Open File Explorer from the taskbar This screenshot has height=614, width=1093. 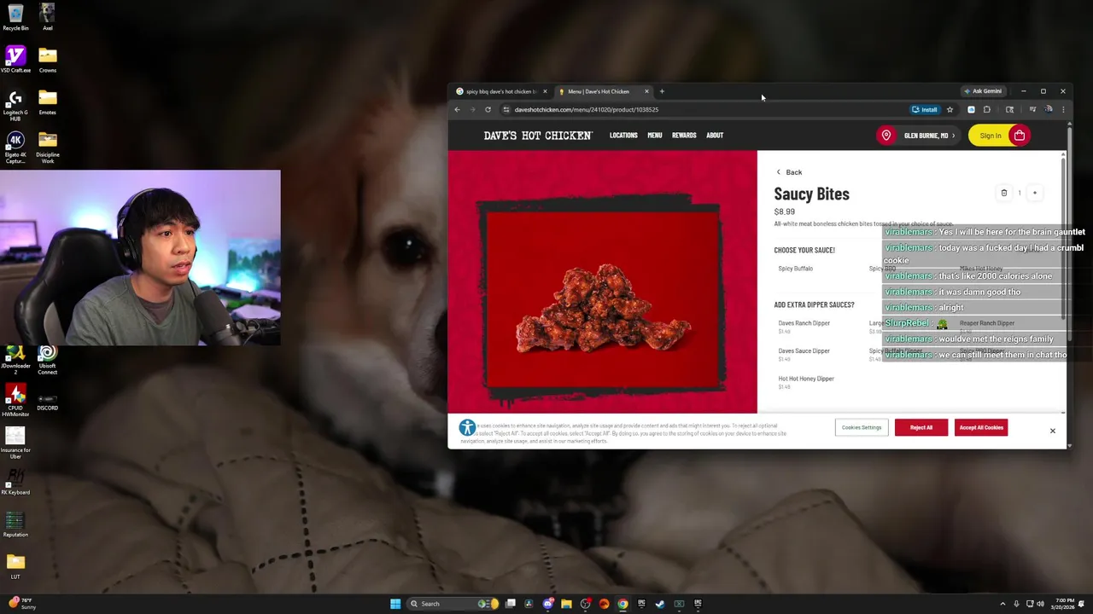point(566,604)
